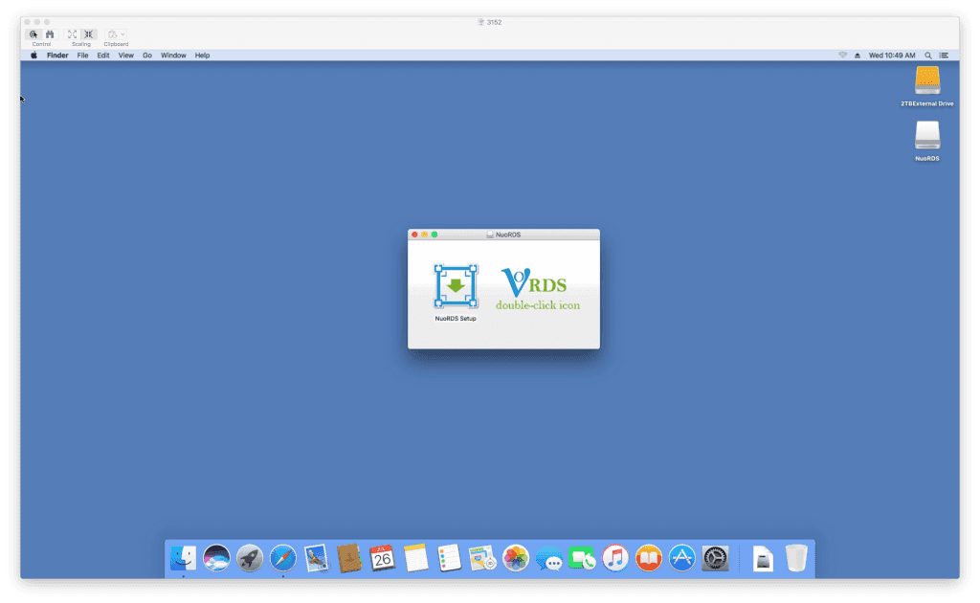Image resolution: width=980 pixels, height=603 pixels.
Task: Click the Wi-Fi status icon
Action: click(842, 55)
